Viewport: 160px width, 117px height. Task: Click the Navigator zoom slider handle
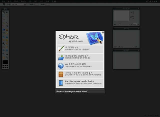click(120, 24)
